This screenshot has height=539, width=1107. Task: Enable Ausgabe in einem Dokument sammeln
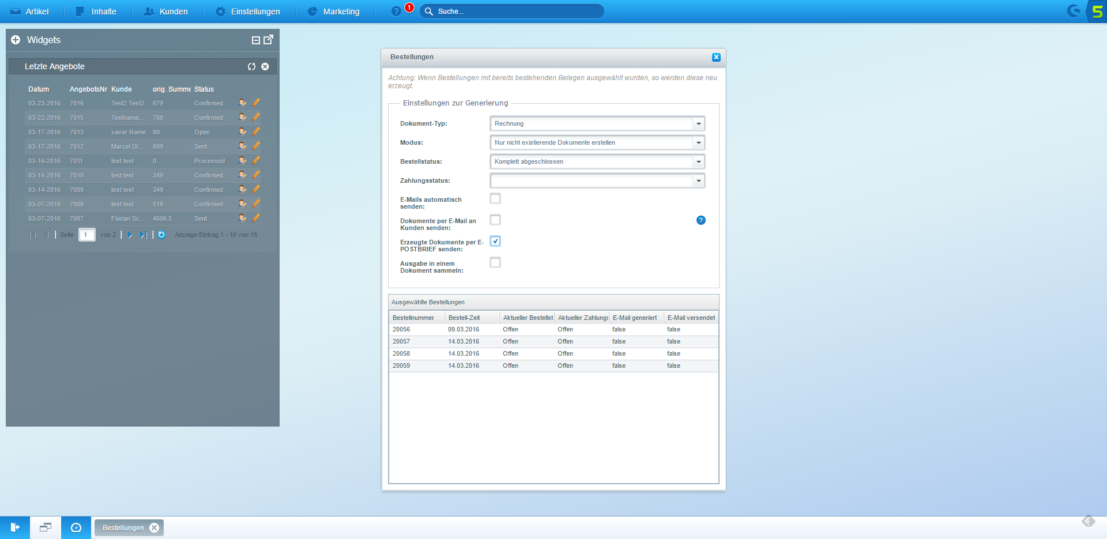pos(495,262)
